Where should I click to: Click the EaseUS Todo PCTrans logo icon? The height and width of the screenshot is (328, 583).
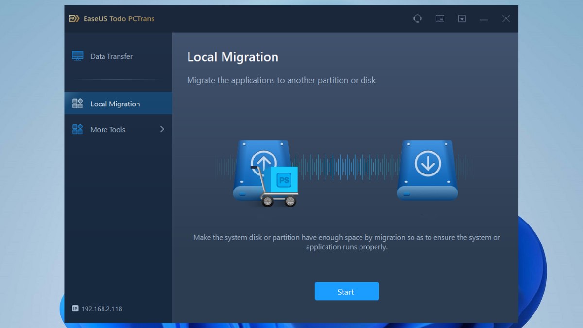pos(74,19)
